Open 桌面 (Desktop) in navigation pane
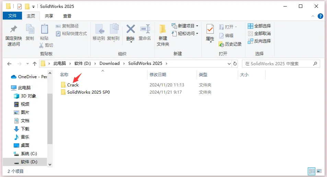The width and height of the screenshot is (327, 177). click(x=22, y=145)
